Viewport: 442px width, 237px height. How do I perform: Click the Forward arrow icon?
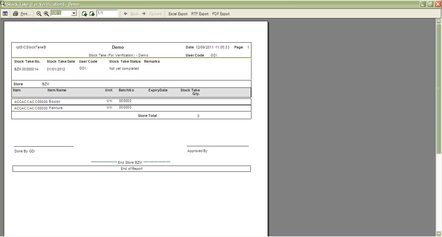point(144,14)
